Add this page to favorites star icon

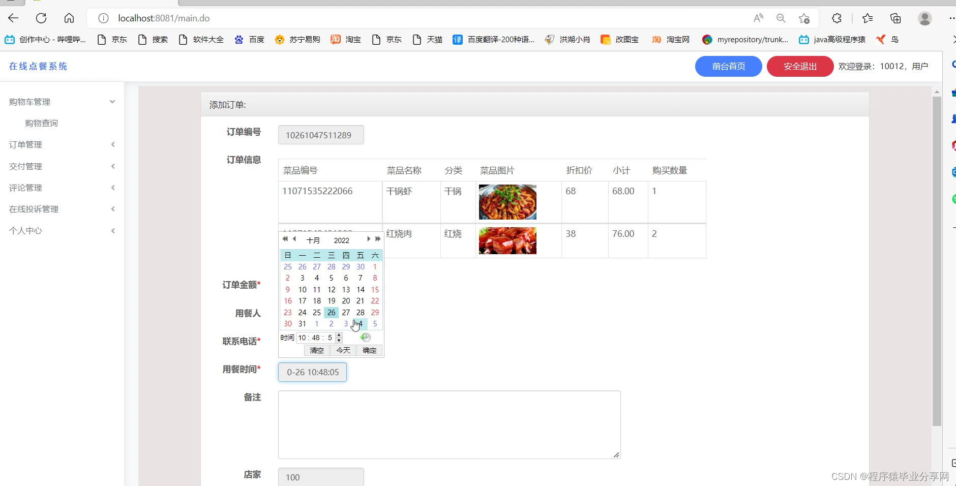point(804,18)
